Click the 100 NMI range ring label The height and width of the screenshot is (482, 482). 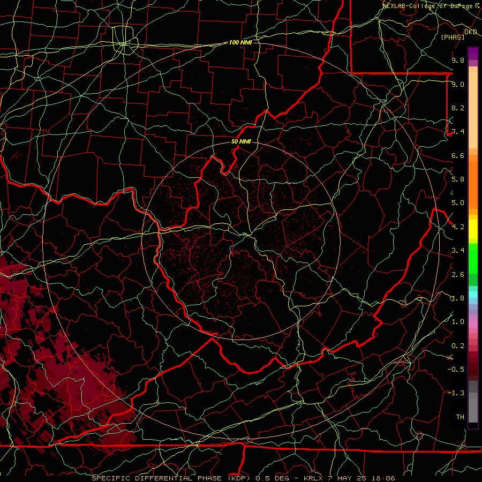[240, 42]
